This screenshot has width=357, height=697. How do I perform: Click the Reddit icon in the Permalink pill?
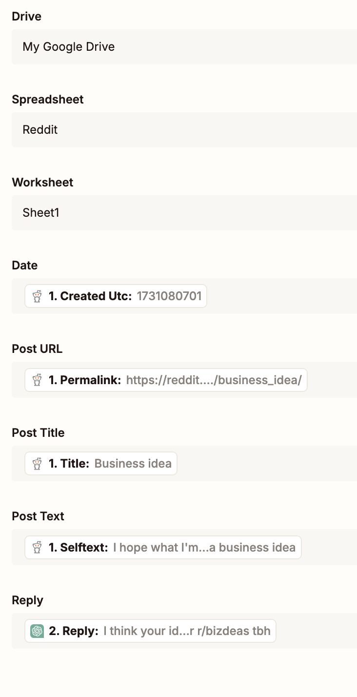(37, 380)
